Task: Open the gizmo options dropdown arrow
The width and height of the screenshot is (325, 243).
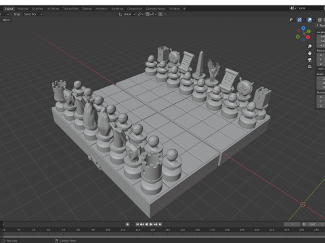Action: point(304,20)
